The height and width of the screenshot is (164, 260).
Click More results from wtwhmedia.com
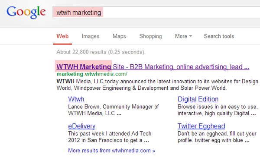coord(112,151)
